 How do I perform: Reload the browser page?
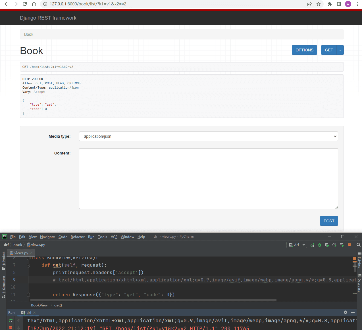(x=25, y=4)
